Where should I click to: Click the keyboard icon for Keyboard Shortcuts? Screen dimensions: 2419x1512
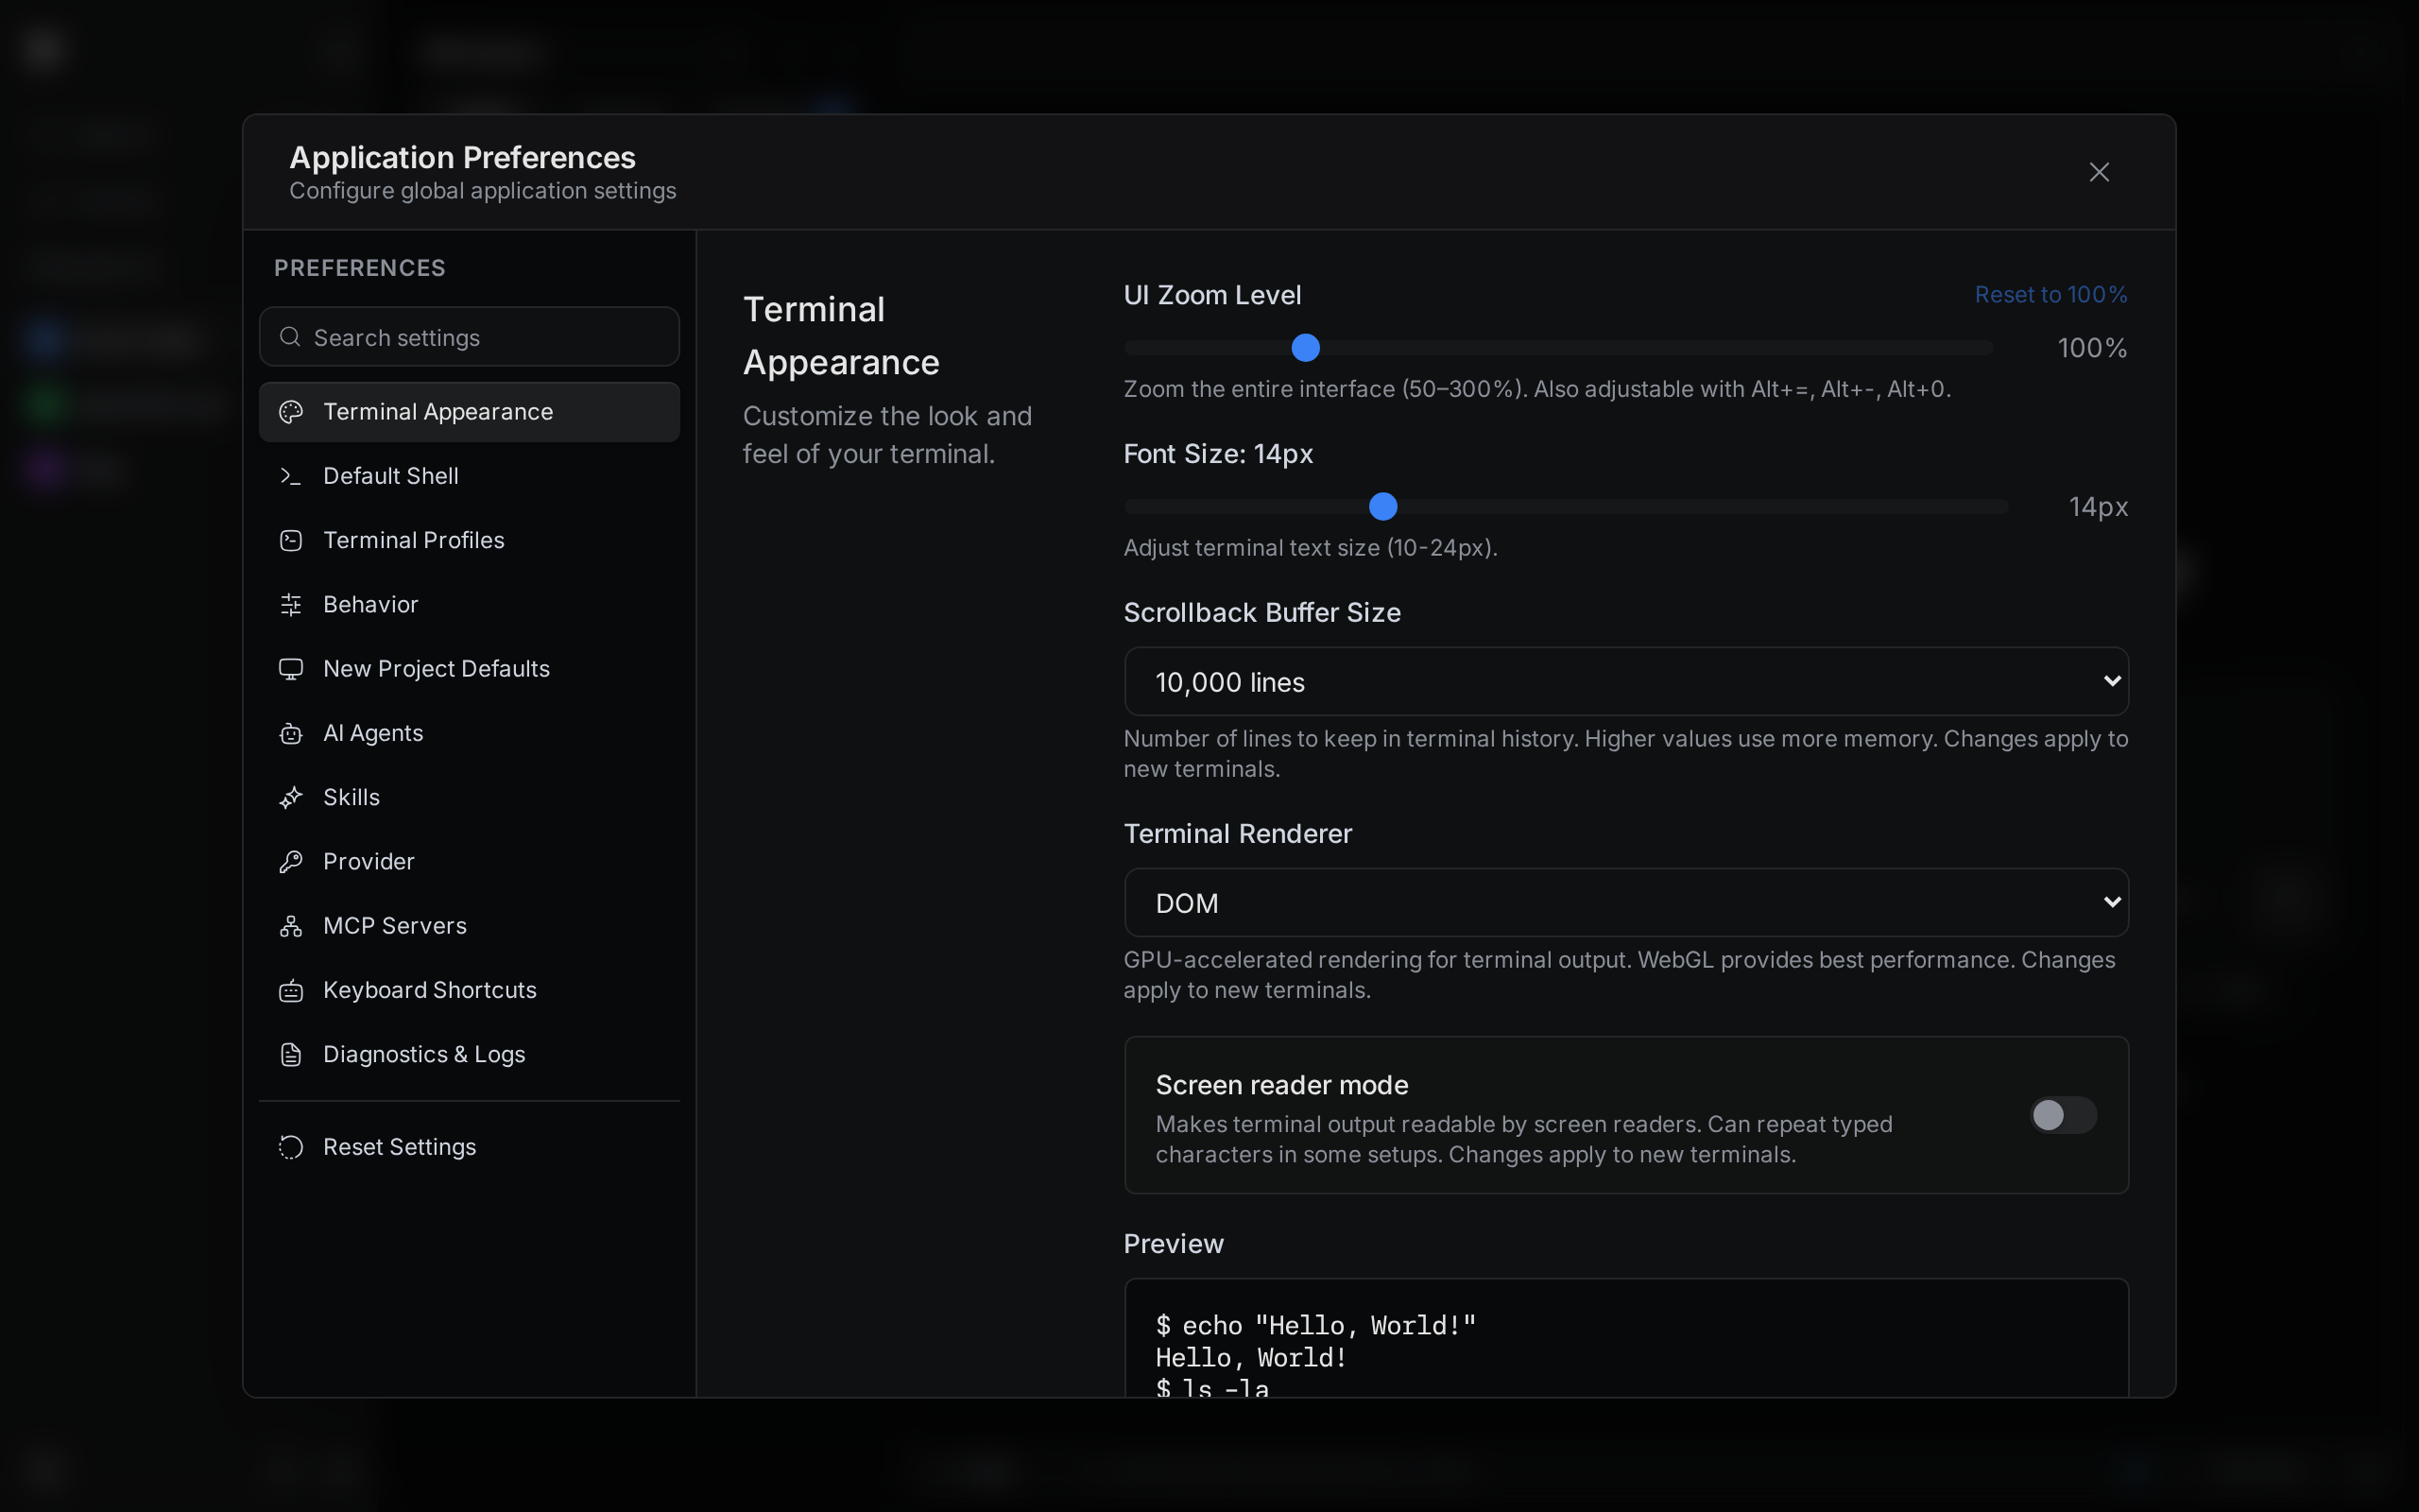[x=291, y=990]
